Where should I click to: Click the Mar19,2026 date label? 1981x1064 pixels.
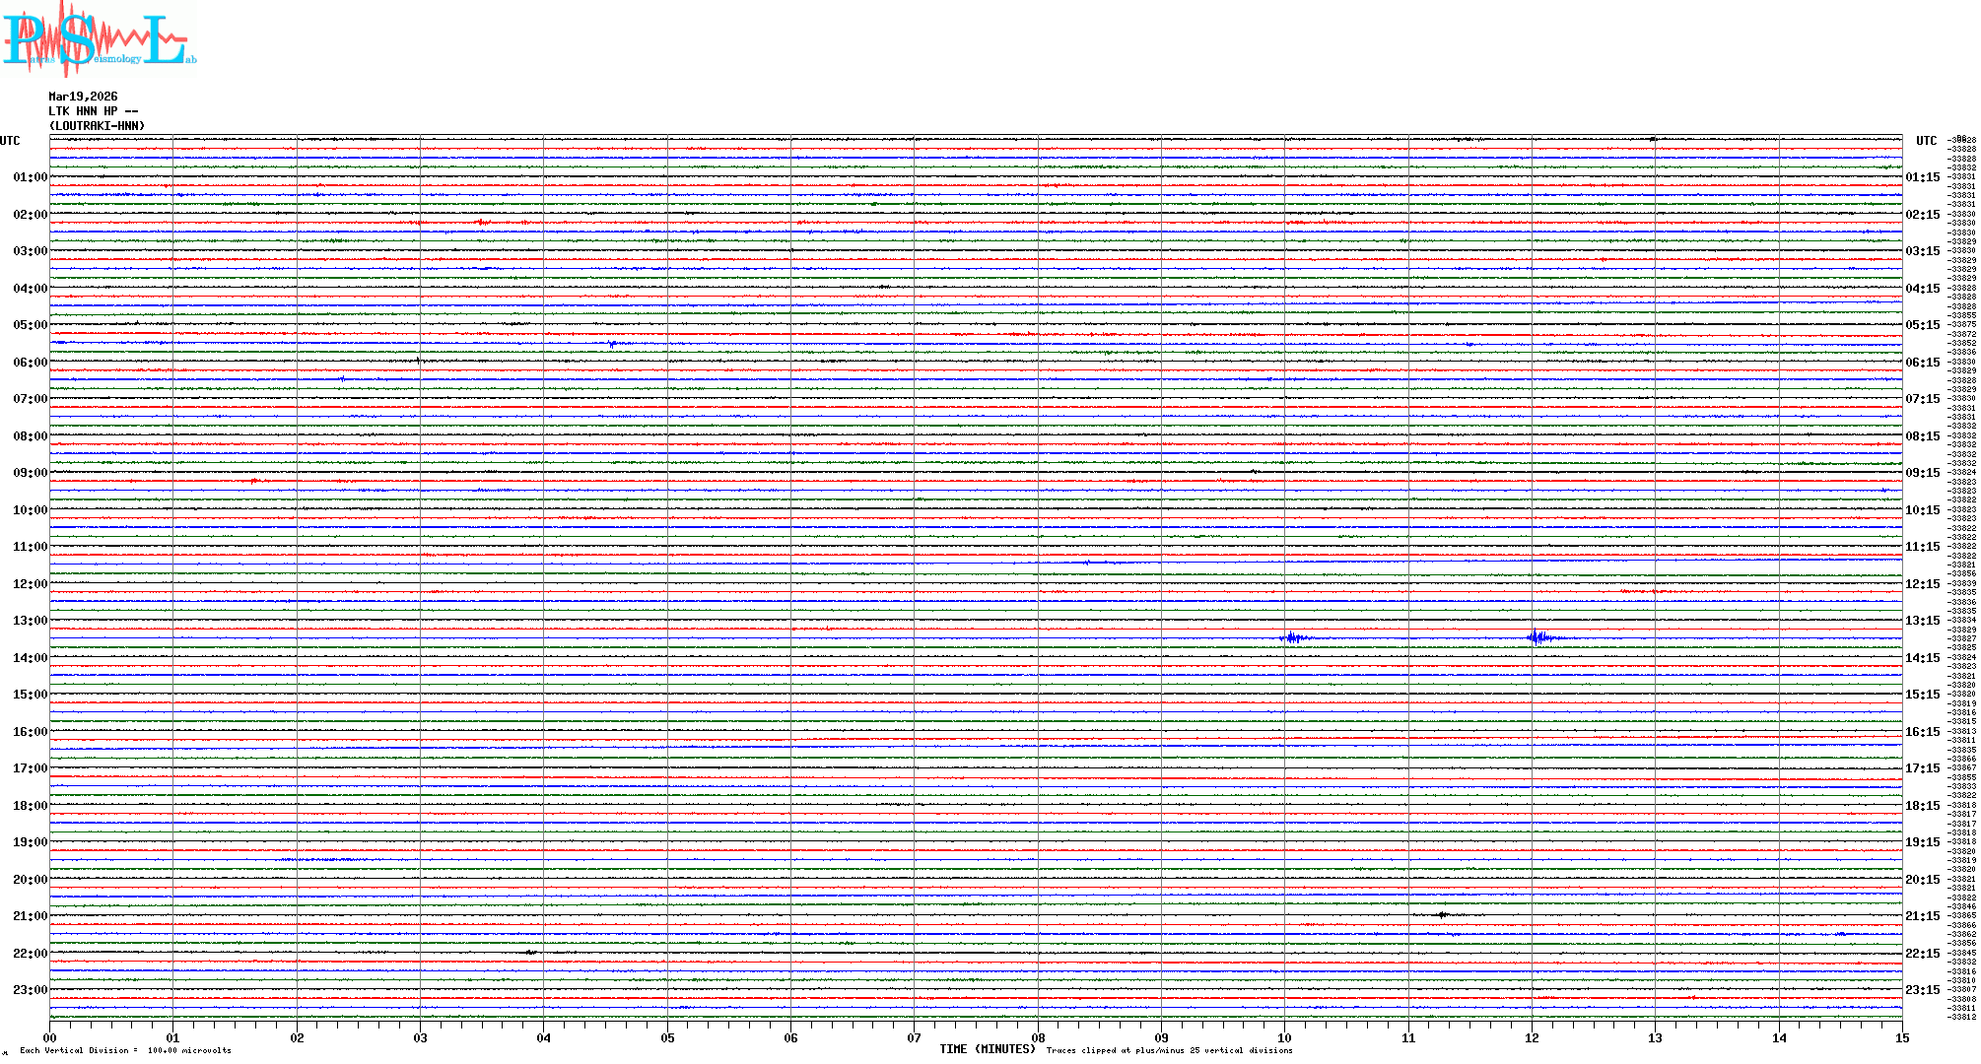click(83, 97)
